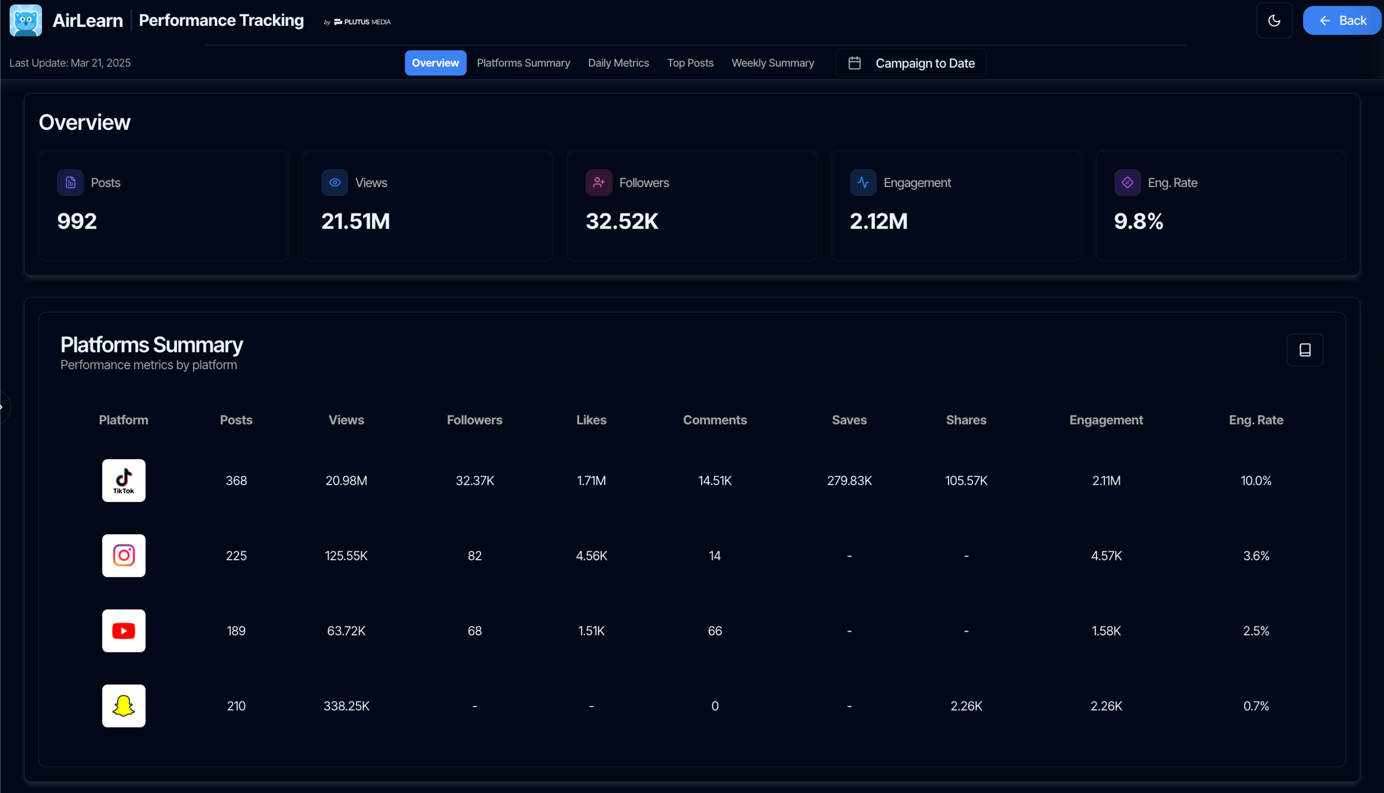Click the Back button
The height and width of the screenshot is (793, 1384).
(x=1342, y=20)
